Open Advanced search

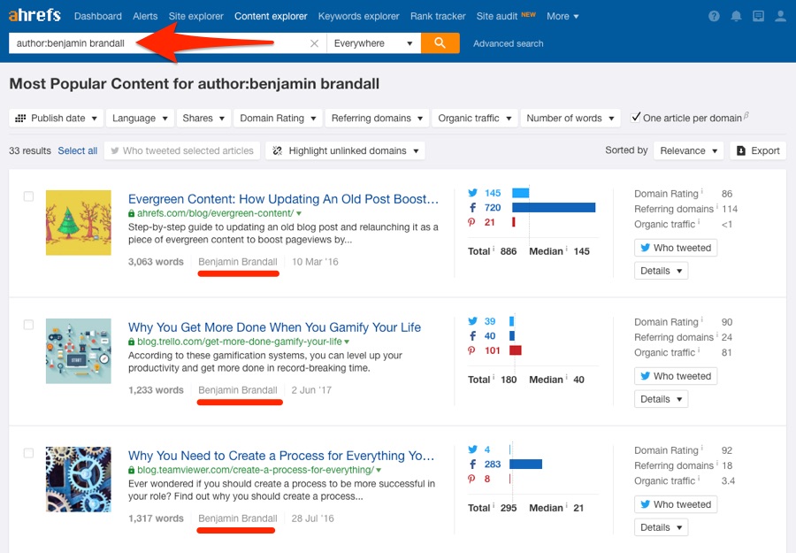(x=508, y=42)
